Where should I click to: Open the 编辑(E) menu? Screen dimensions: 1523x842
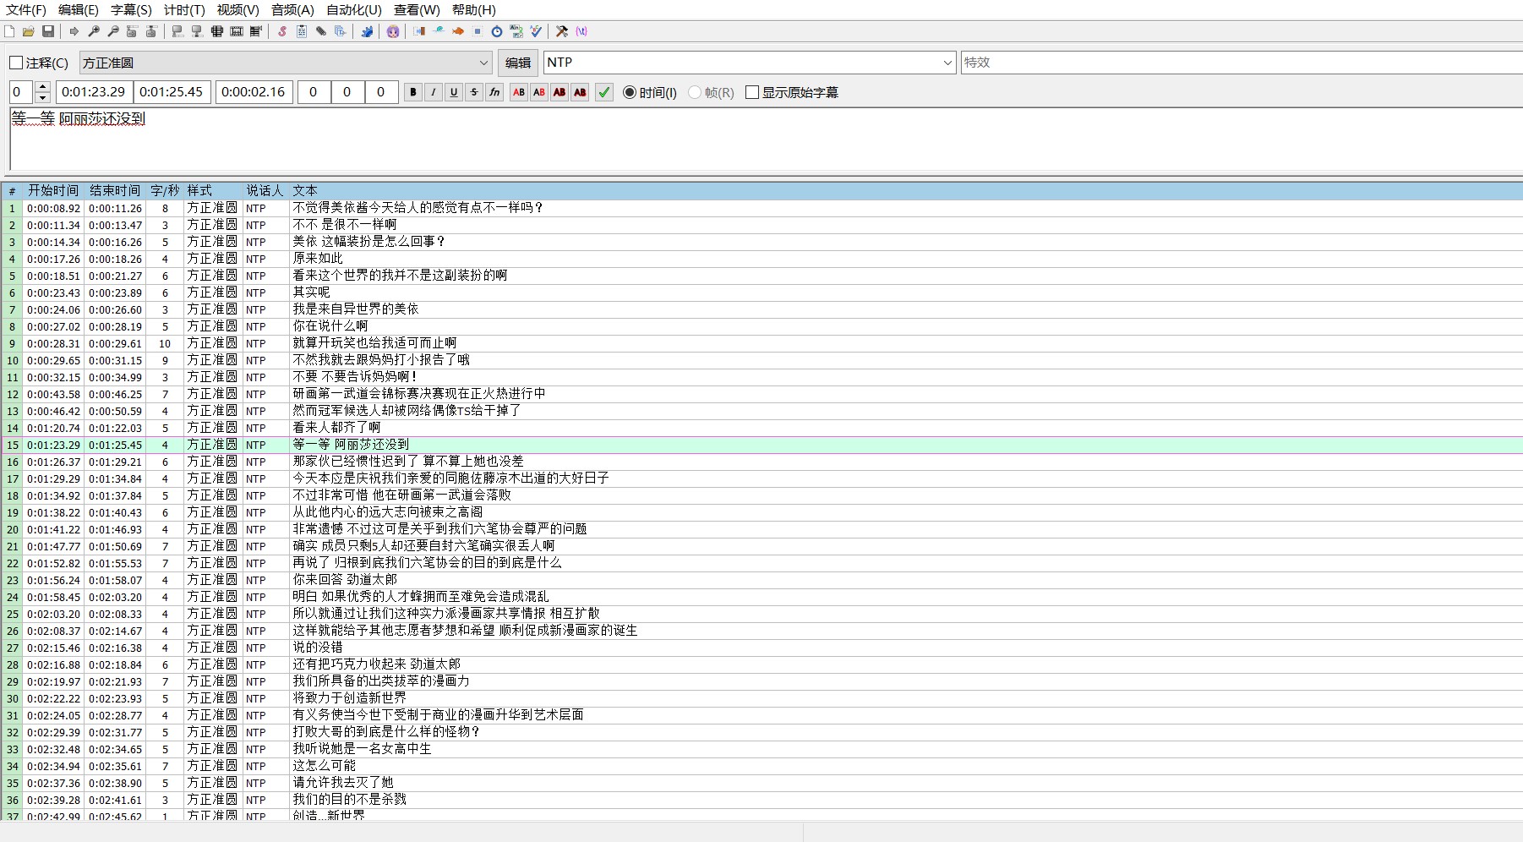coord(79,10)
